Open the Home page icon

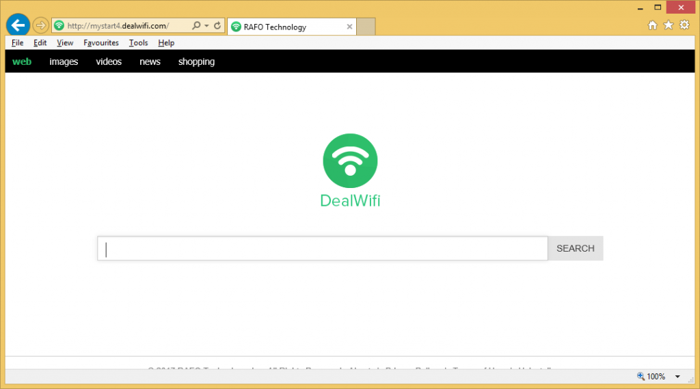[x=652, y=25]
